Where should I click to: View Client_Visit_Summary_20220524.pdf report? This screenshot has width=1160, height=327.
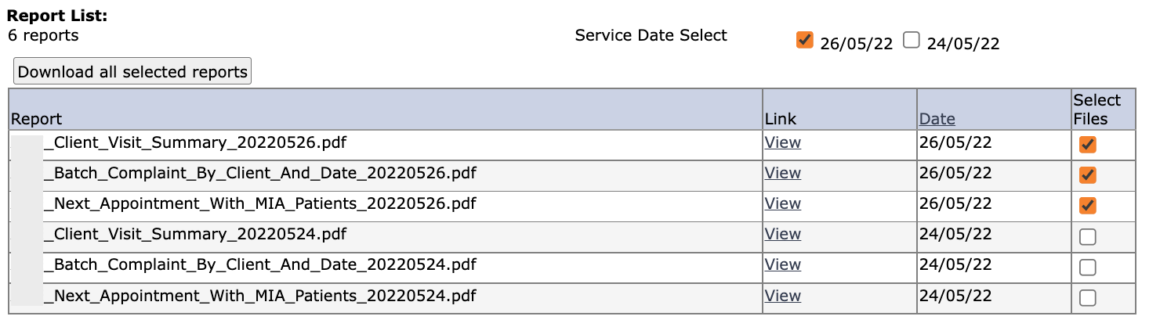(783, 234)
